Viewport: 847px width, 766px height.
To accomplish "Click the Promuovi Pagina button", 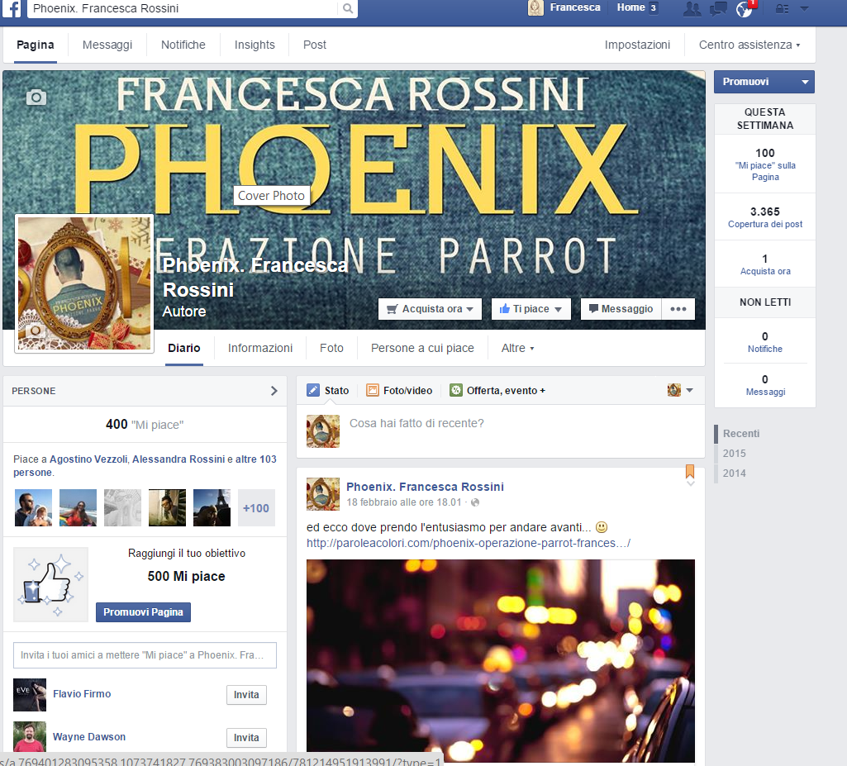I will point(143,612).
